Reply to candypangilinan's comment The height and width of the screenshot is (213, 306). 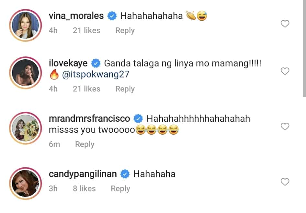[x=120, y=188]
